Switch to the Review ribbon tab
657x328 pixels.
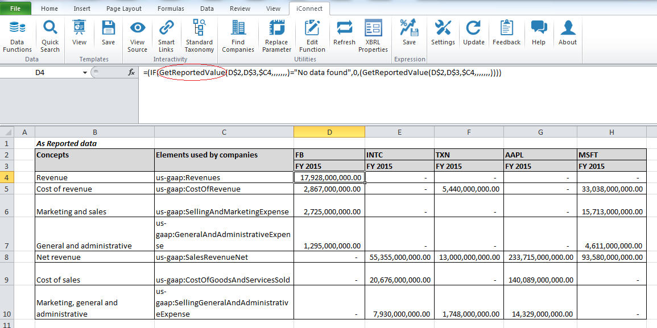pos(241,9)
